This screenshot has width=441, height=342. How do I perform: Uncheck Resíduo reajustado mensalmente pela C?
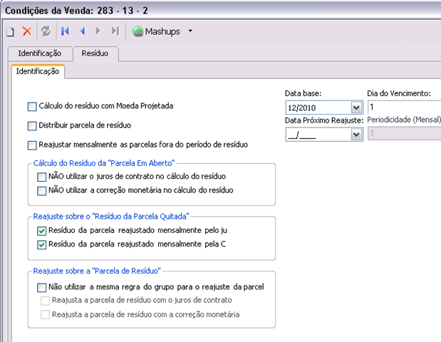[x=41, y=244]
